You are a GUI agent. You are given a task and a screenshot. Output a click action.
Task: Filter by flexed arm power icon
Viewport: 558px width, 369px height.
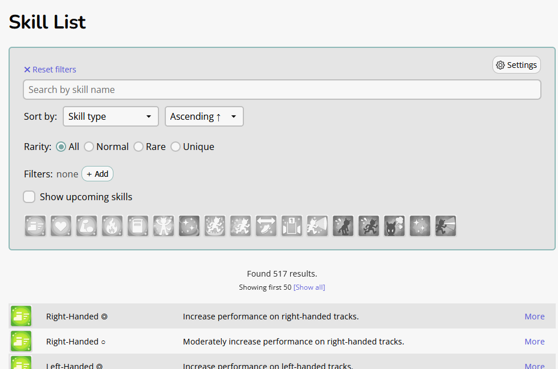tap(87, 226)
